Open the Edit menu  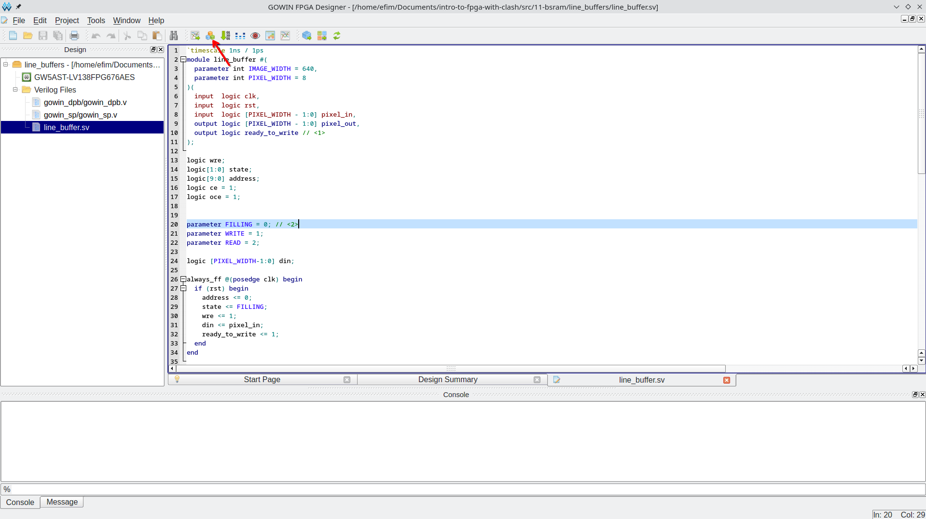click(40, 20)
